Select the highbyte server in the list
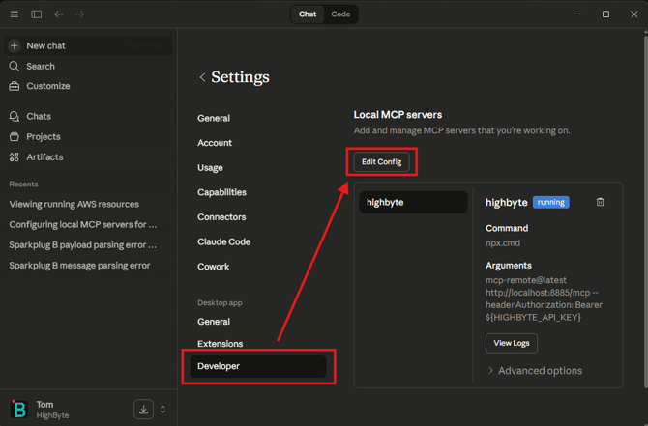This screenshot has width=648, height=426. (x=413, y=203)
